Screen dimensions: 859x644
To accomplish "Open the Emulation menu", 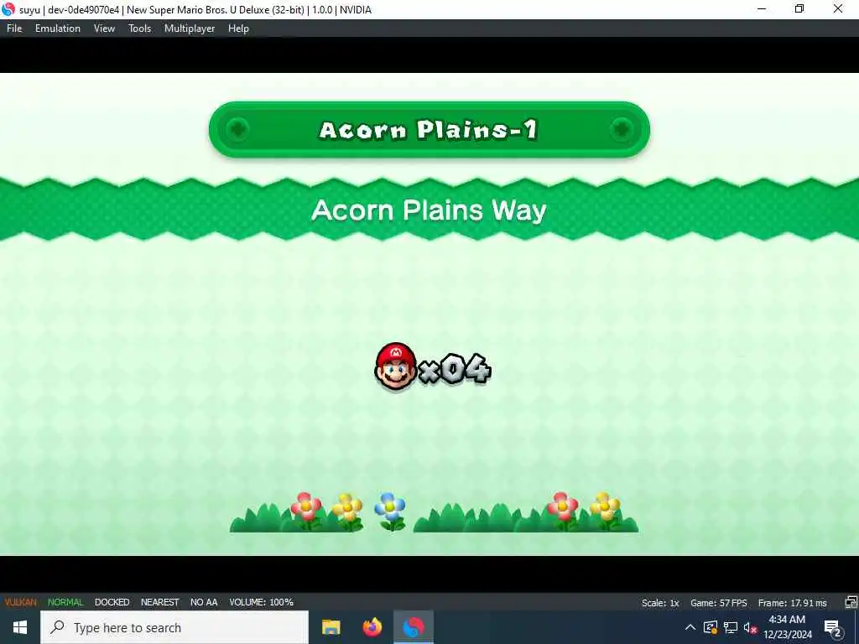I will pos(58,29).
